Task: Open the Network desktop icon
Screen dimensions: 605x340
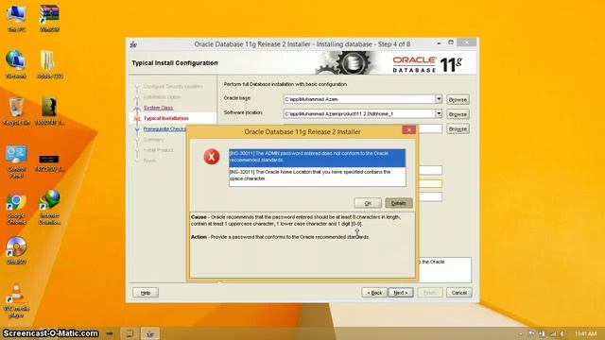Action: [x=16, y=65]
